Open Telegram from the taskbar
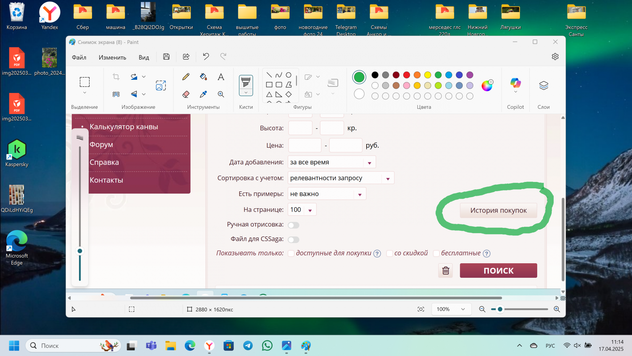 tap(248, 346)
